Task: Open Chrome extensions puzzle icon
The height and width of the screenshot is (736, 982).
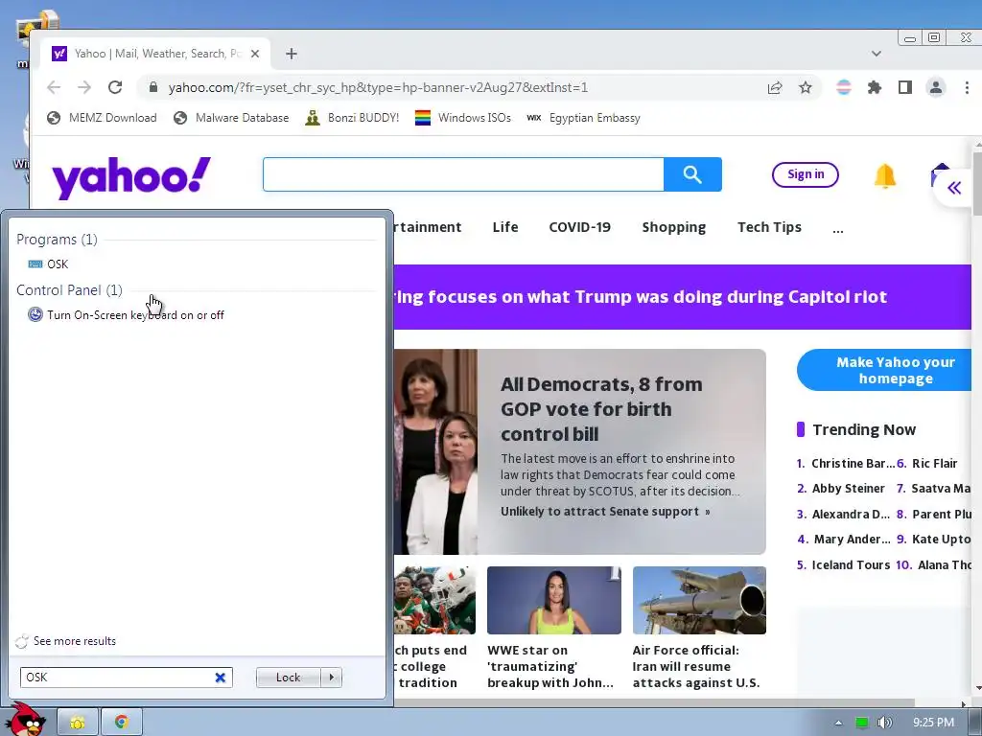Action: [875, 87]
